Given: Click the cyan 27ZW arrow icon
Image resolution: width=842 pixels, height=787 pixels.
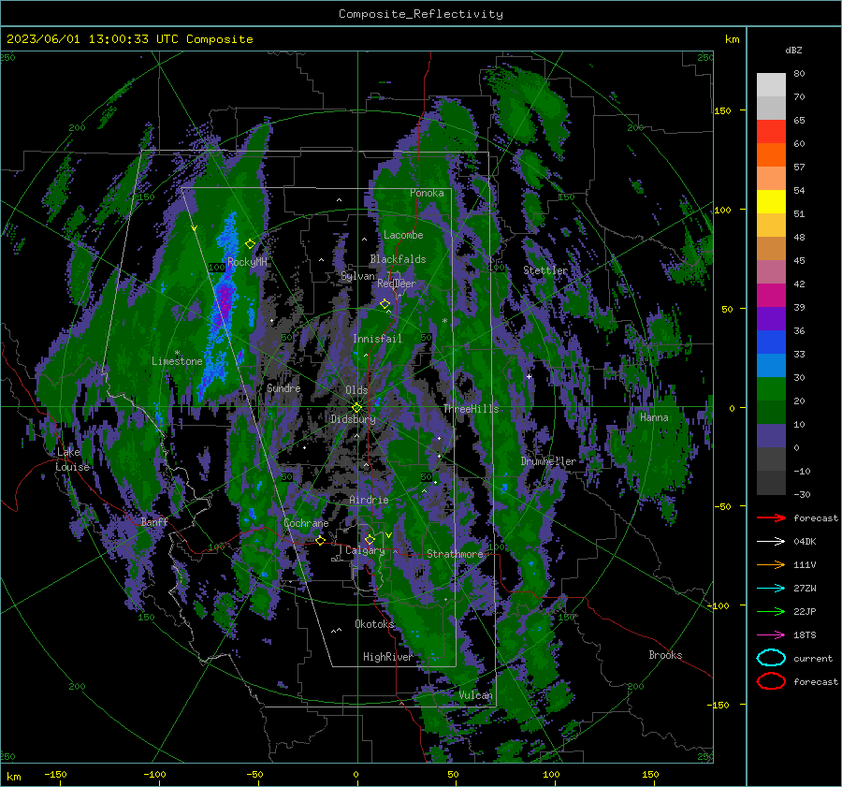Looking at the screenshot, I should [771, 589].
